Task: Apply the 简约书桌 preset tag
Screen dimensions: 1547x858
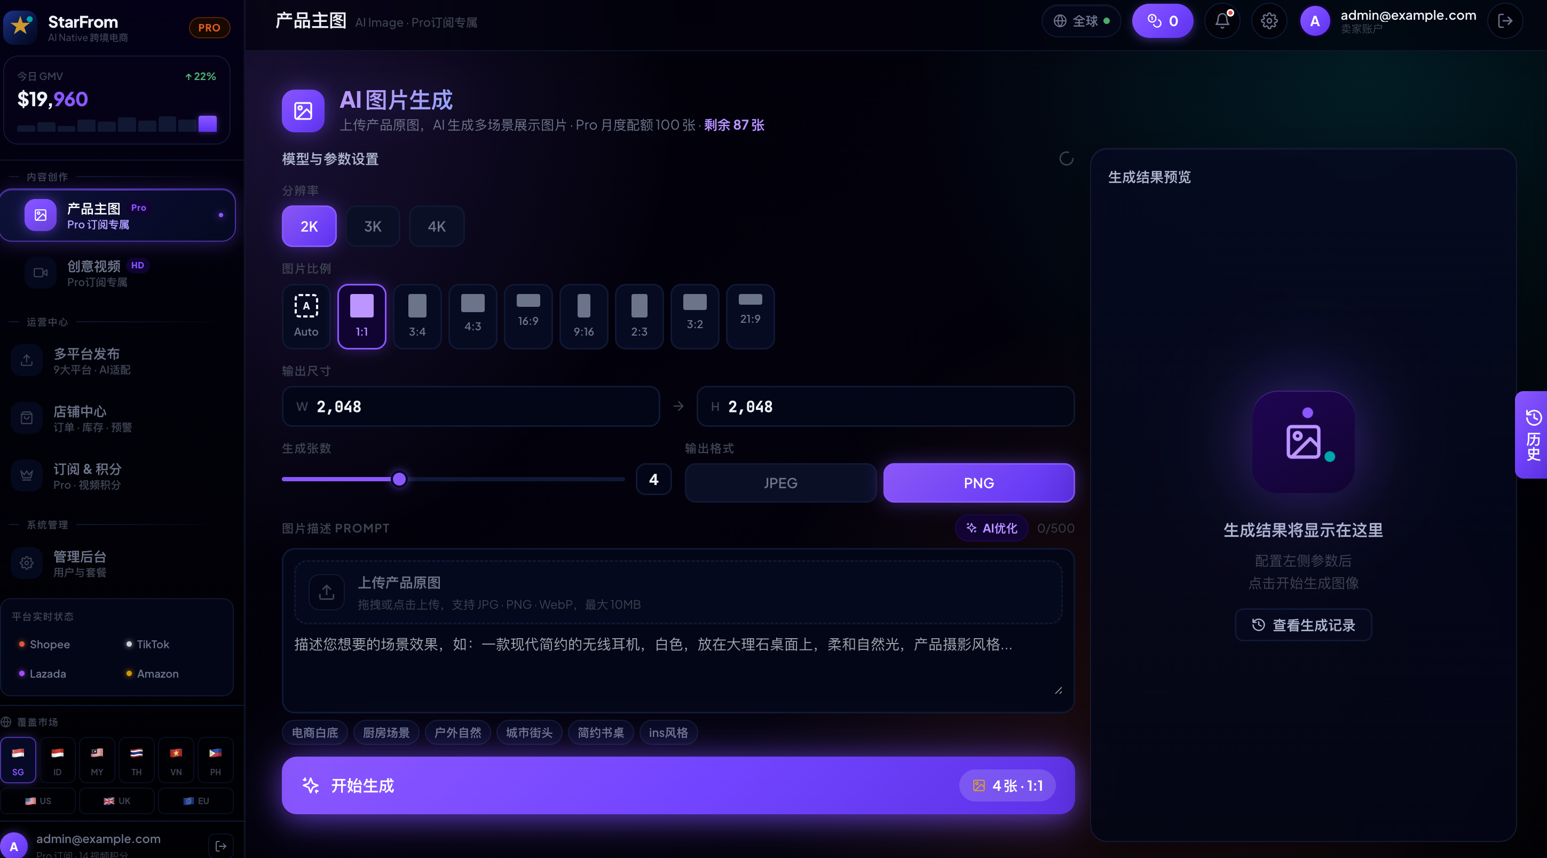Action: (601, 733)
